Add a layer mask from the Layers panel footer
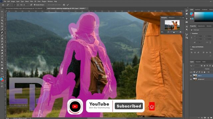The width and height of the screenshot is (213, 119). (x=205, y=118)
